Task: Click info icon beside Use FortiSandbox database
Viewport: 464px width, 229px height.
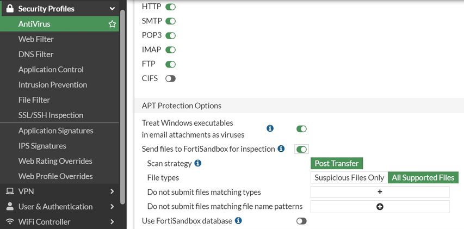Action: coord(238,221)
